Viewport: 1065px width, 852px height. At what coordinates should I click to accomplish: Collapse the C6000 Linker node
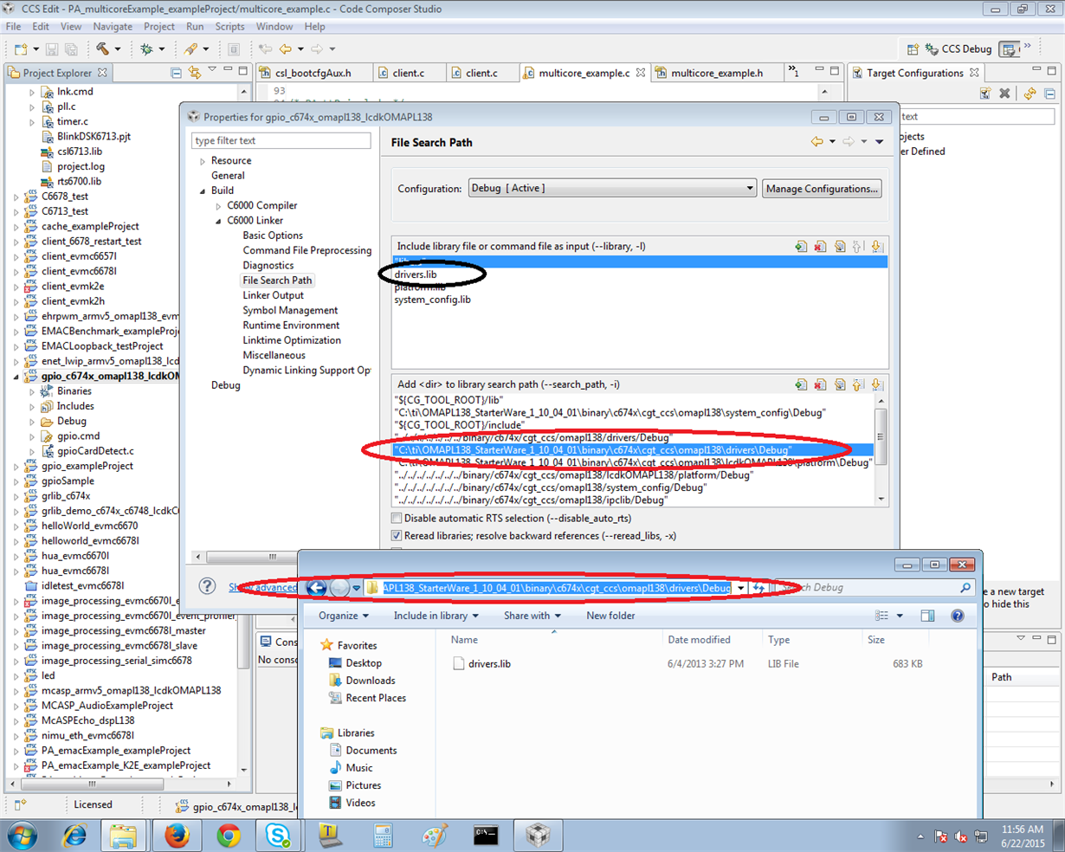click(x=218, y=221)
